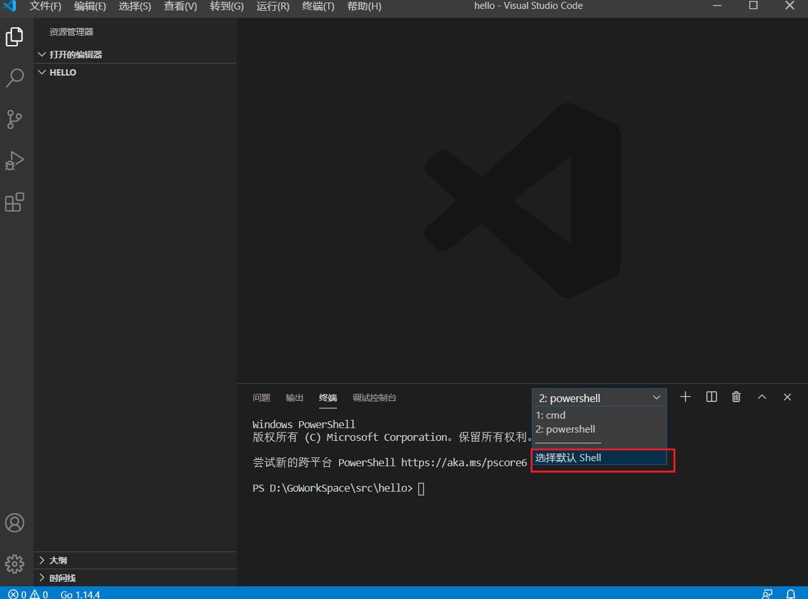Select 2: powershell from terminal list
This screenshot has height=599, width=808.
(x=599, y=429)
